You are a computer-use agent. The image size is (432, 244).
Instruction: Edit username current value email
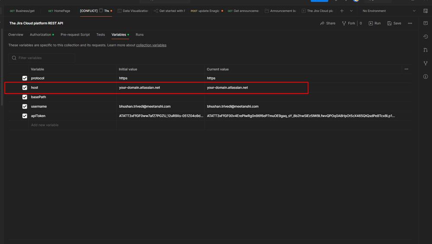(x=233, y=106)
